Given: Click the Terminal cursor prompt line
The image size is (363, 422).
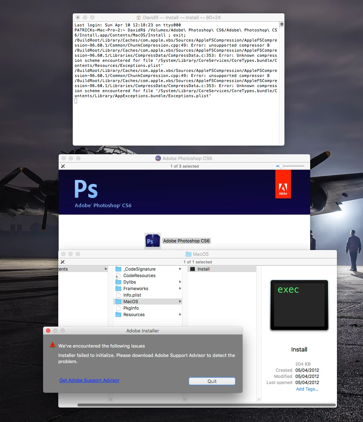Looking at the screenshot, I should (x=76, y=101).
